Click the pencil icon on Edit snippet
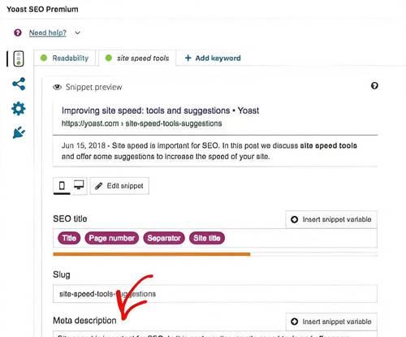The image size is (406, 337). [x=98, y=186]
